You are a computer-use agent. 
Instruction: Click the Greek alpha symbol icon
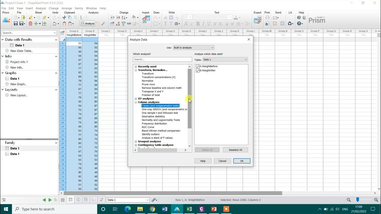pyautogui.click(x=177, y=23)
